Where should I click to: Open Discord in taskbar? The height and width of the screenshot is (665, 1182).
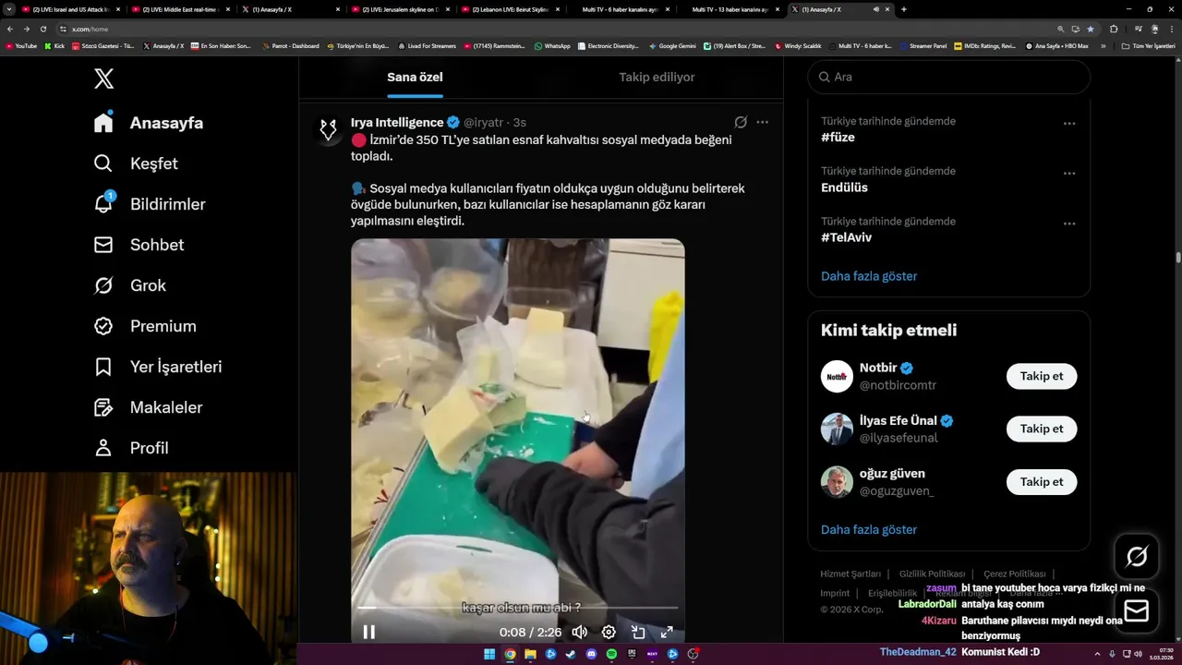click(x=591, y=654)
